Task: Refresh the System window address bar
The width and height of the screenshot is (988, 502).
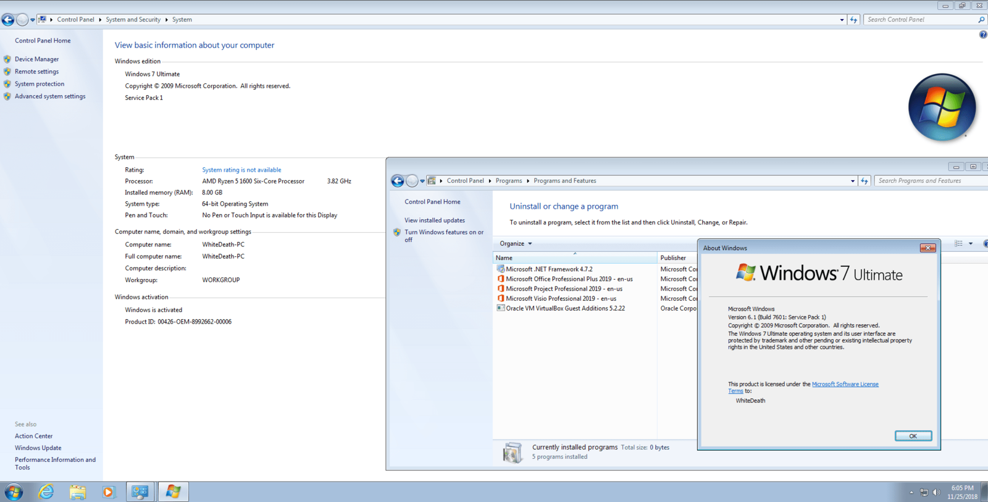Action: [x=854, y=20]
